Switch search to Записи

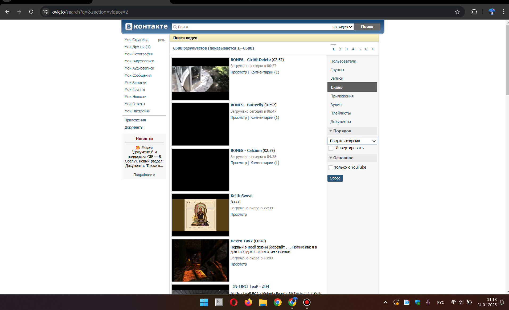(x=337, y=78)
